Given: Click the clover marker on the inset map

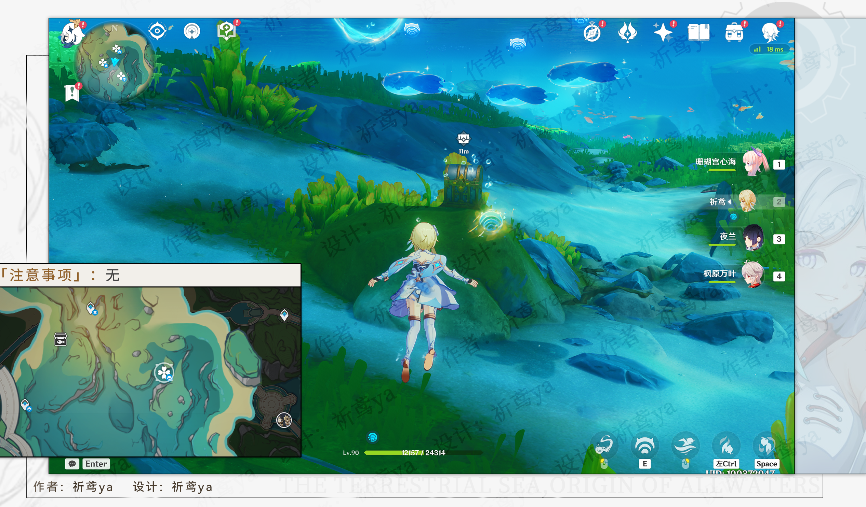Looking at the screenshot, I should point(164,372).
